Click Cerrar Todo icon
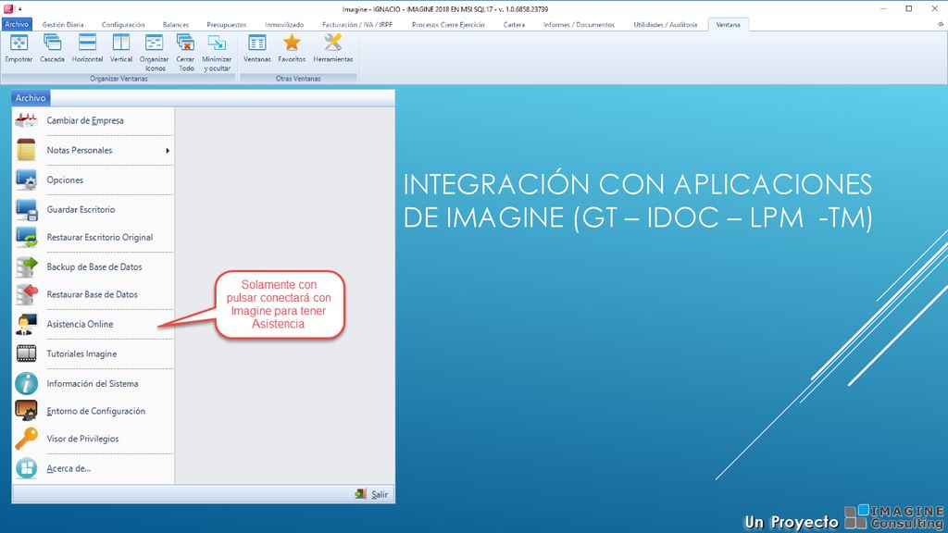Screen dimensions: 948x533 tap(185, 43)
